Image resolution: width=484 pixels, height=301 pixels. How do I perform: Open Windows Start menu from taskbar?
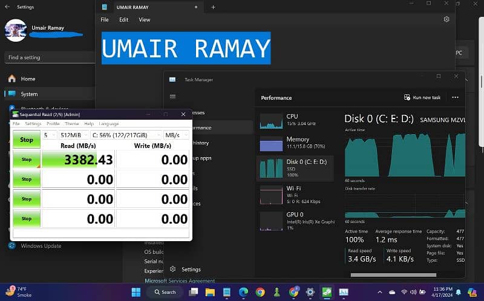pyautogui.click(x=136, y=292)
